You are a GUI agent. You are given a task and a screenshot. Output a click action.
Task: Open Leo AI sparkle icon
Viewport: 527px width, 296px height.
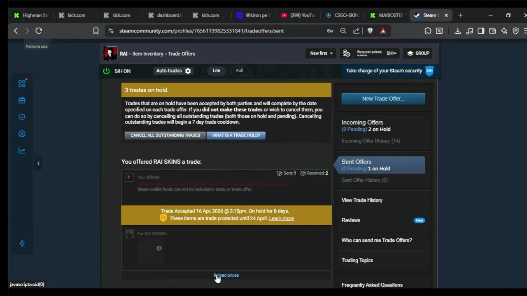504,31
